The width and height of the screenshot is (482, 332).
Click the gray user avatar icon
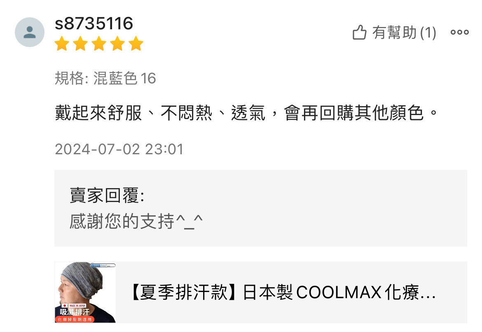pyautogui.click(x=30, y=32)
